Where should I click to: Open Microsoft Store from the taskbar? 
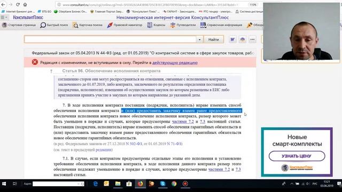129,183
